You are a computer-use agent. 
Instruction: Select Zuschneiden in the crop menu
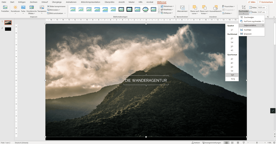[251, 17]
